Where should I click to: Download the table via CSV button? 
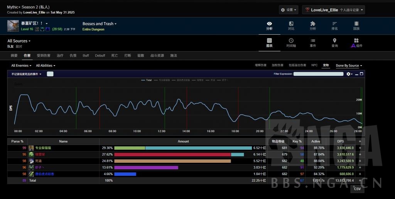pos(357,189)
